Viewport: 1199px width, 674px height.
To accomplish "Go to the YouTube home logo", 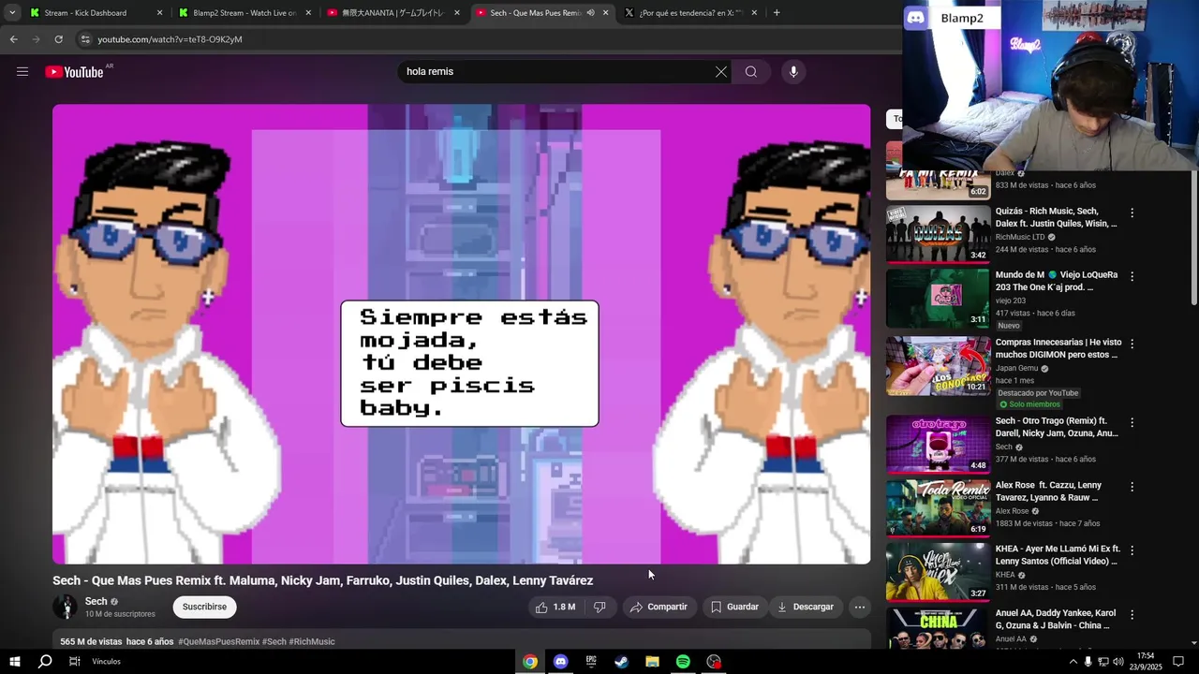I will [74, 72].
